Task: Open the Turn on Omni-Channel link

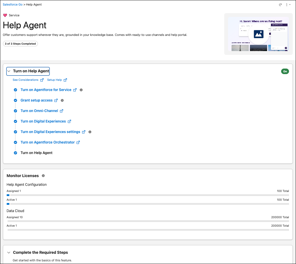Action: pyautogui.click(x=39, y=111)
